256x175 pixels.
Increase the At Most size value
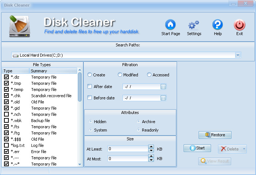151,156
